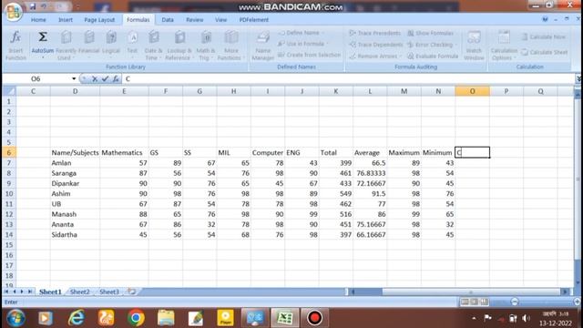Save workbook from Quick Access toolbar
This screenshot has width=583, height=328.
33,6
